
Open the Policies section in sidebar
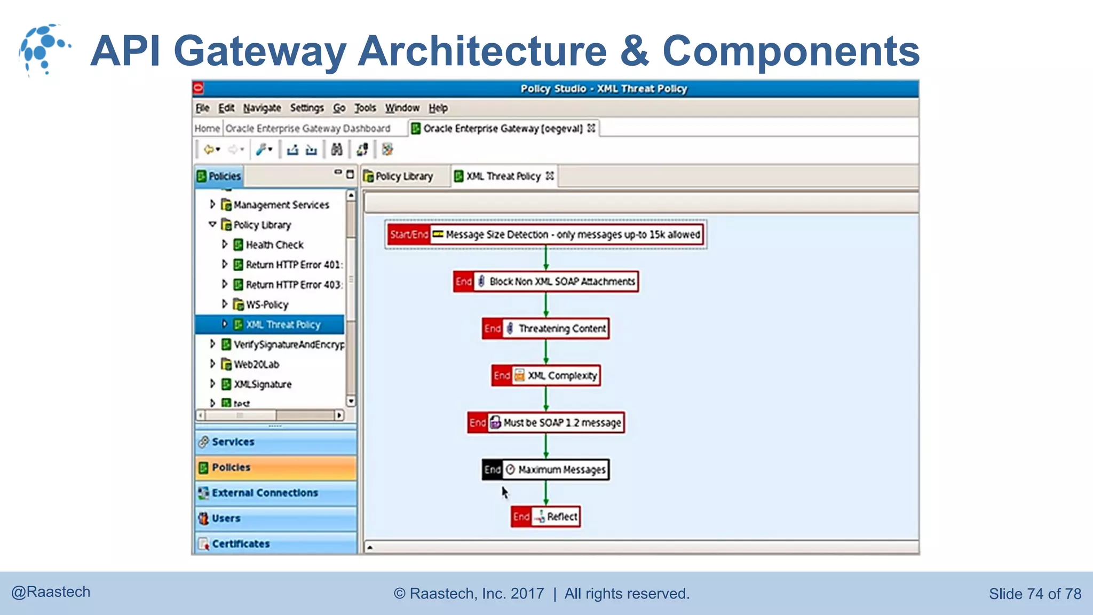click(275, 468)
